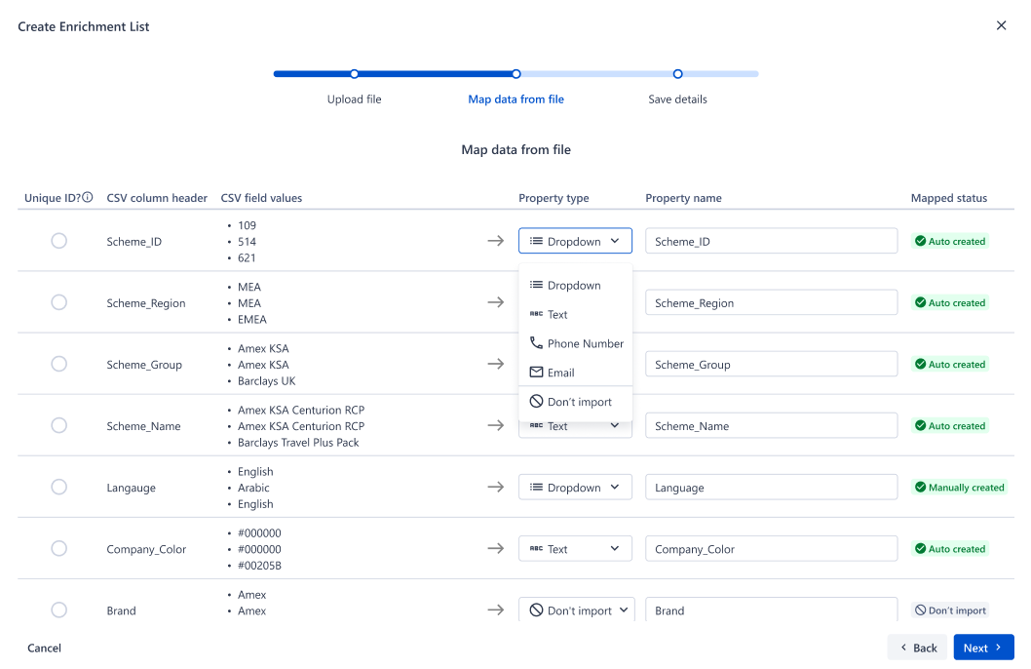1031x669 pixels.
Task: Click the Don't import prohibited icon in menu
Action: [537, 401]
